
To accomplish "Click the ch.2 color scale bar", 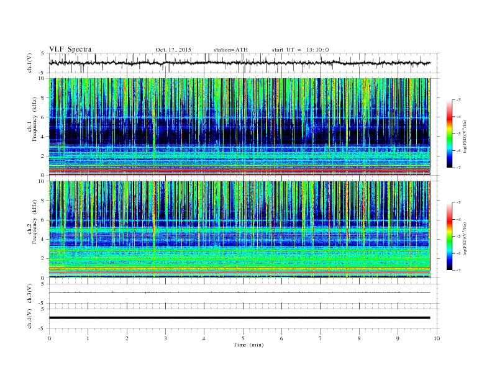I will click(x=449, y=237).
